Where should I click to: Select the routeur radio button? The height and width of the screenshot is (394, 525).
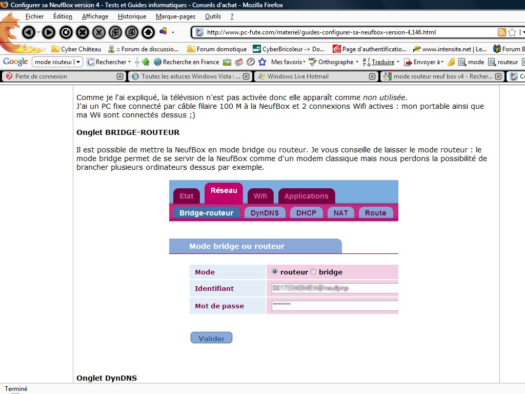[275, 272]
